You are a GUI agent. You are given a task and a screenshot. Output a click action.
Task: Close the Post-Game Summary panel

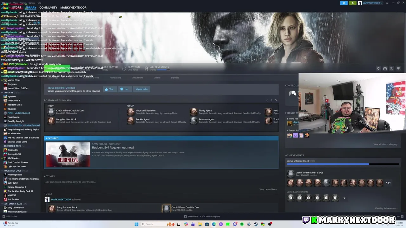(x=276, y=100)
